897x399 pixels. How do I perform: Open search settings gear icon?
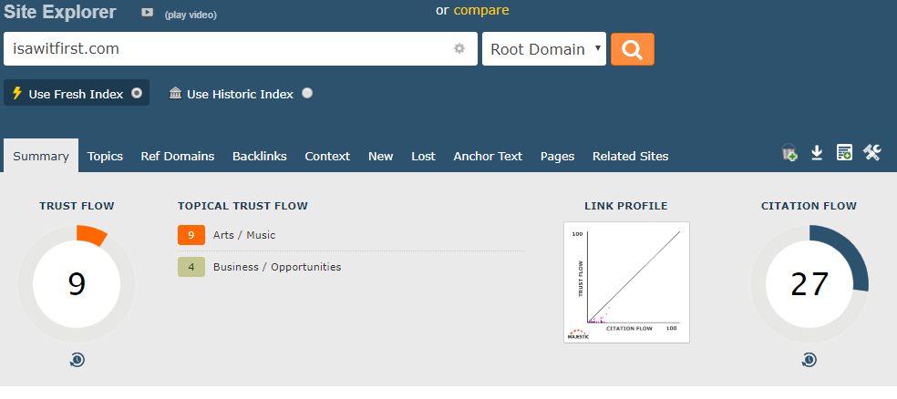(x=459, y=48)
